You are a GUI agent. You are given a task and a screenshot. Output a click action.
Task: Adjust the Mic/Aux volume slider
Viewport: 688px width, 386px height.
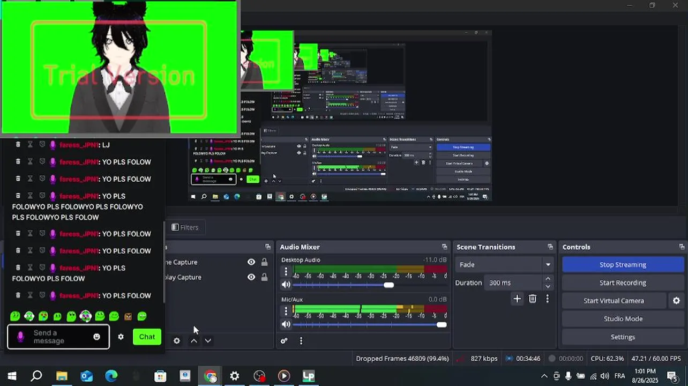441,324
